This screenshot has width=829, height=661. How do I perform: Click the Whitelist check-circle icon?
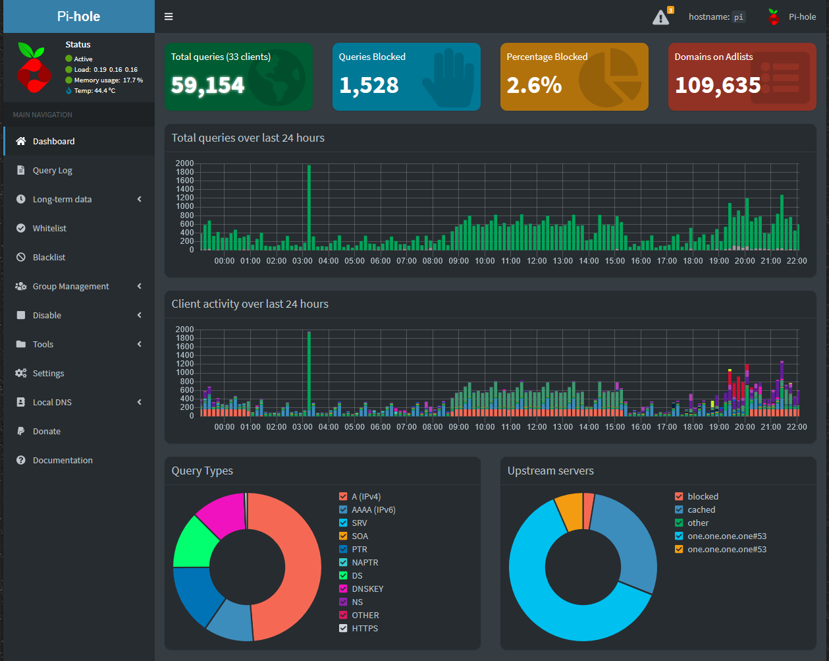[20, 228]
